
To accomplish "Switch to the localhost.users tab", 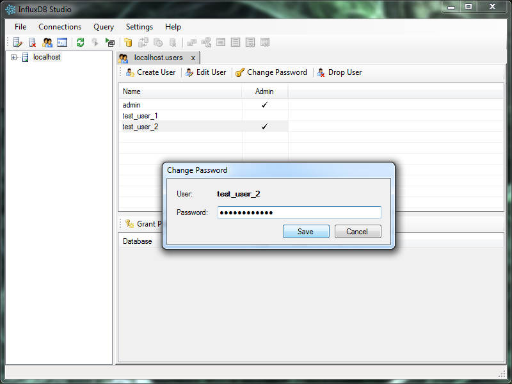I will tap(157, 58).
